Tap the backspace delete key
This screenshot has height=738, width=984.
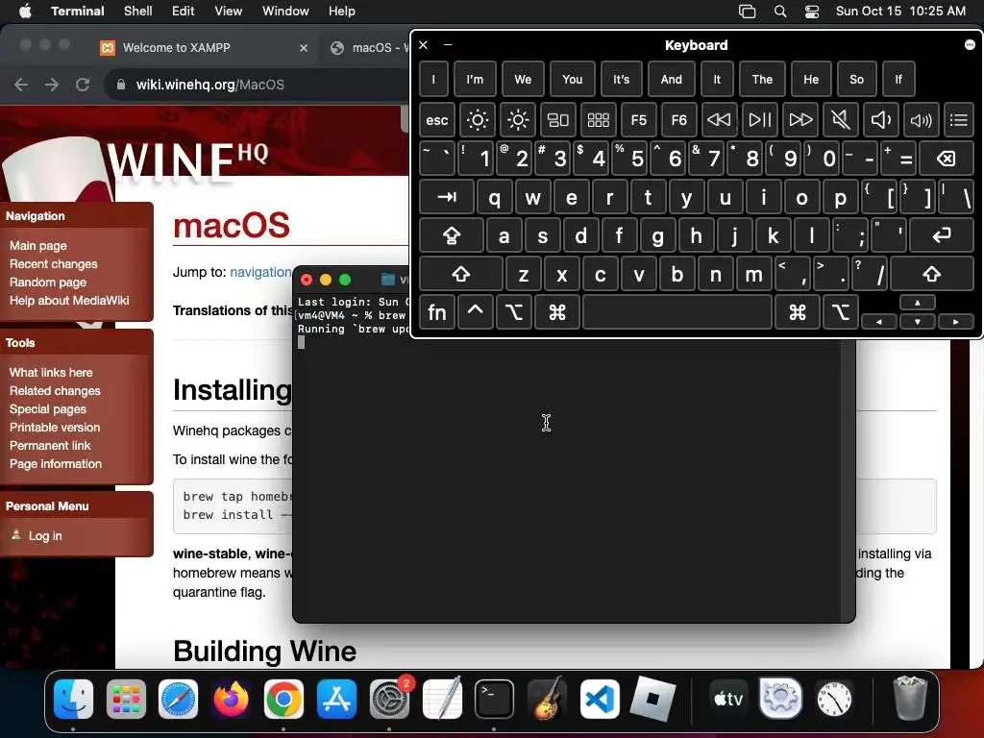point(946,159)
